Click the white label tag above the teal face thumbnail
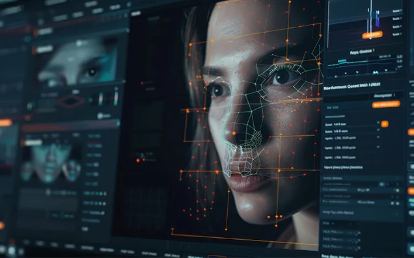The height and width of the screenshot is (258, 414). click(x=34, y=143)
